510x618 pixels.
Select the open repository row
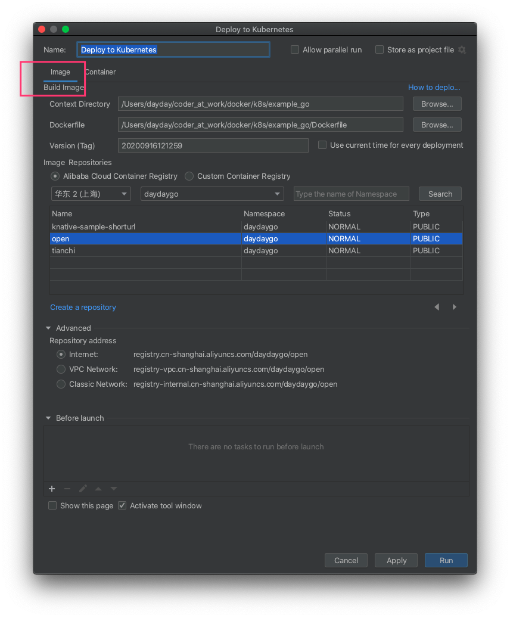256,239
